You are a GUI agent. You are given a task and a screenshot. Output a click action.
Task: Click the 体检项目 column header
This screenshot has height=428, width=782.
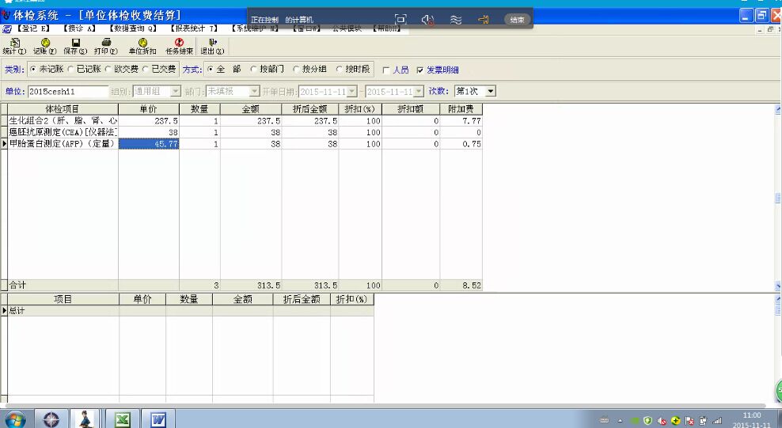point(63,109)
